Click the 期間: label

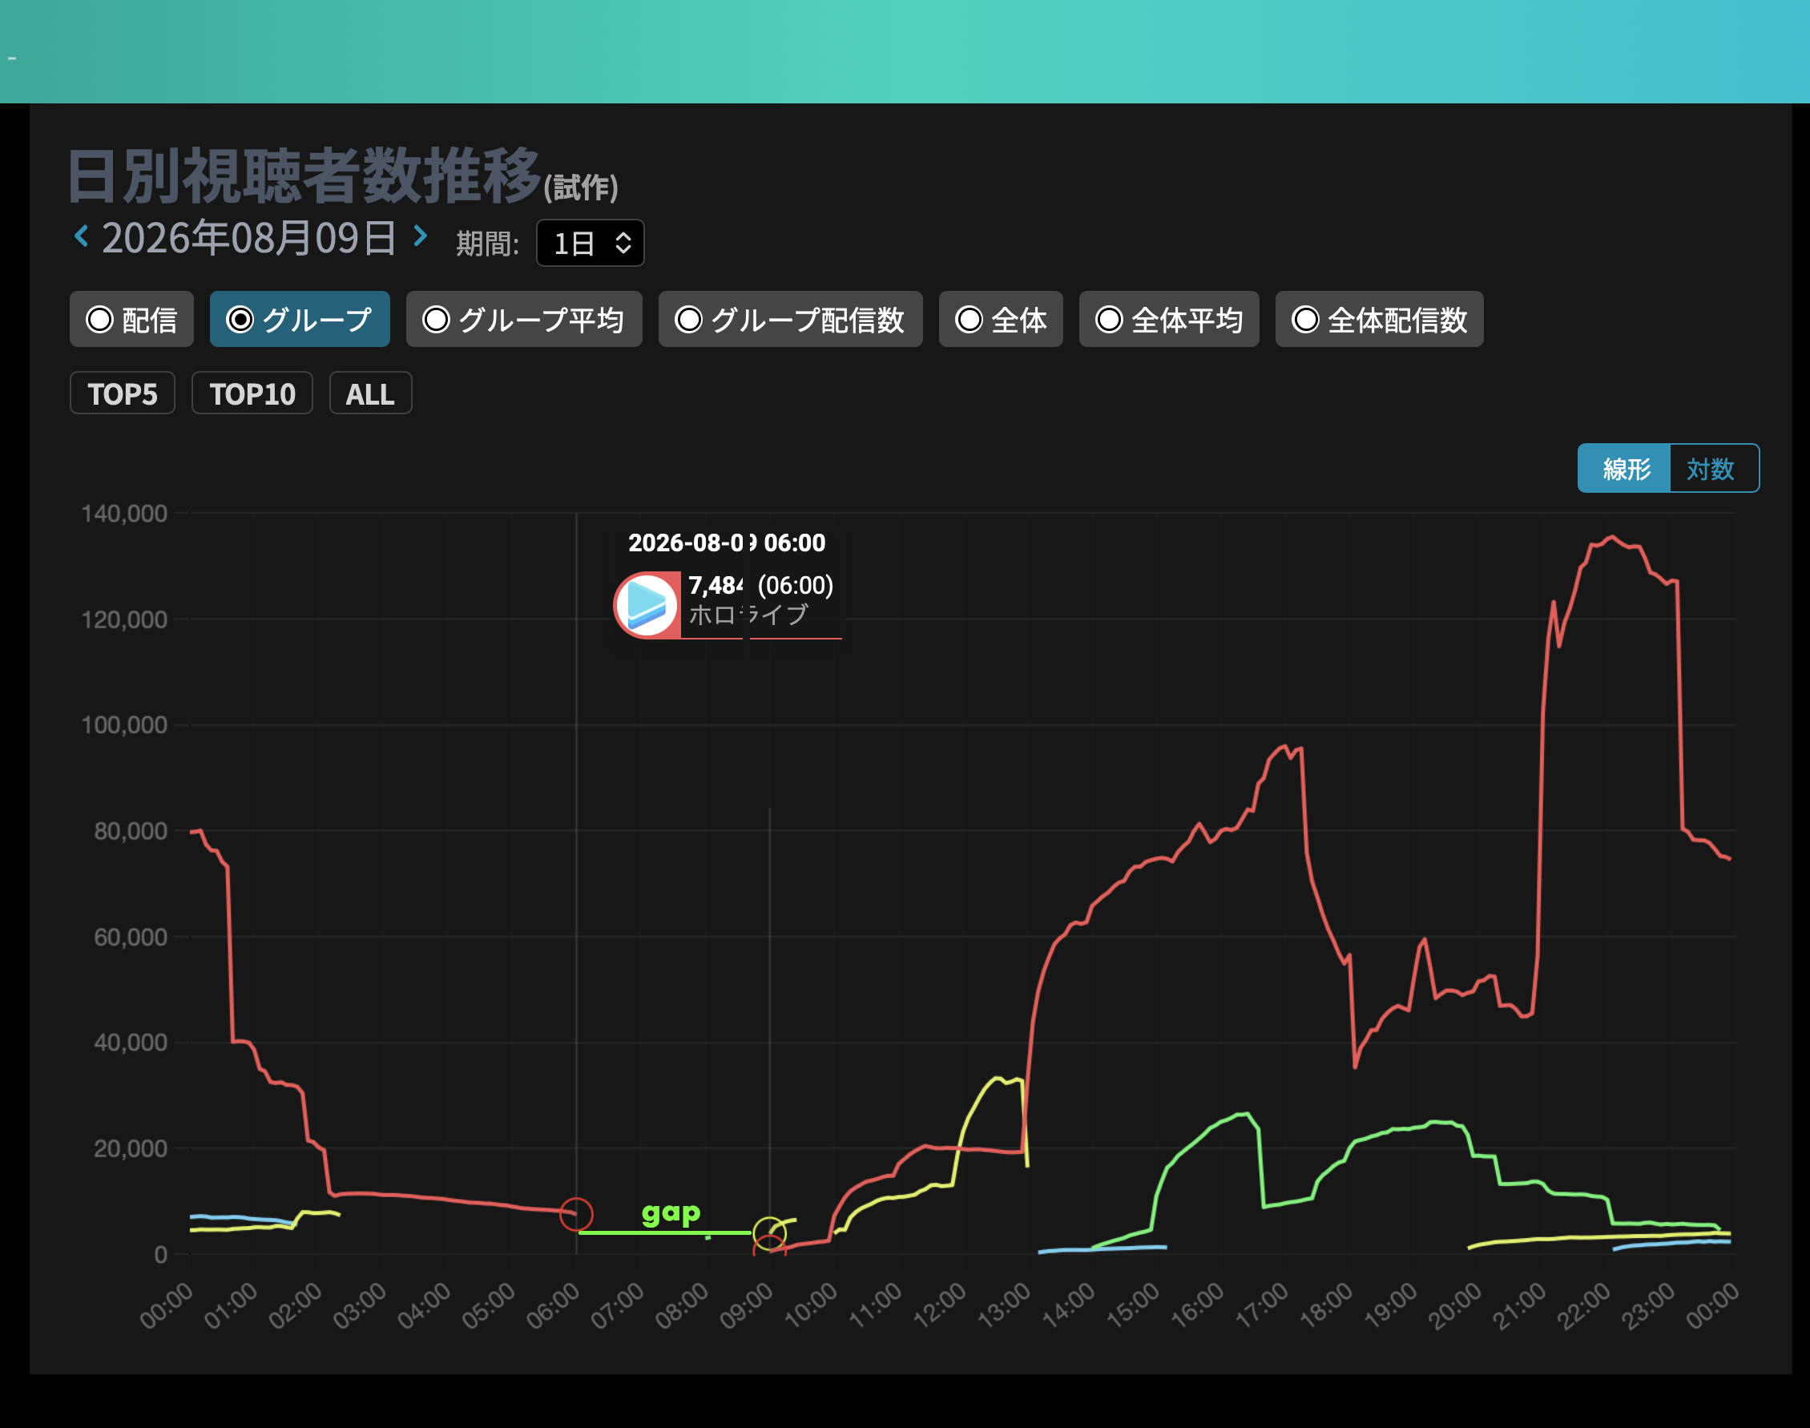487,244
